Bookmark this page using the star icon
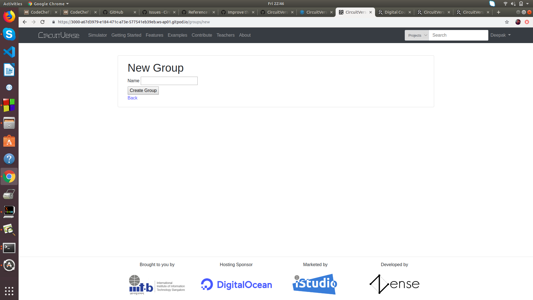The width and height of the screenshot is (533, 300). [507, 22]
